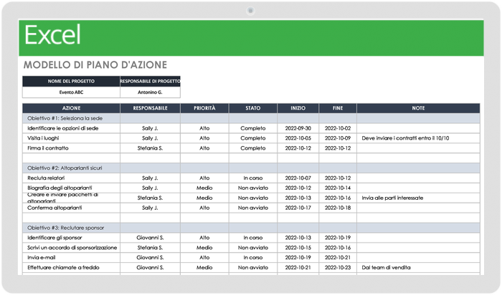Screen dimensions: 502x295
Task: Select Giovanni S. in Identificare gli sponsor row
Action: pos(150,238)
